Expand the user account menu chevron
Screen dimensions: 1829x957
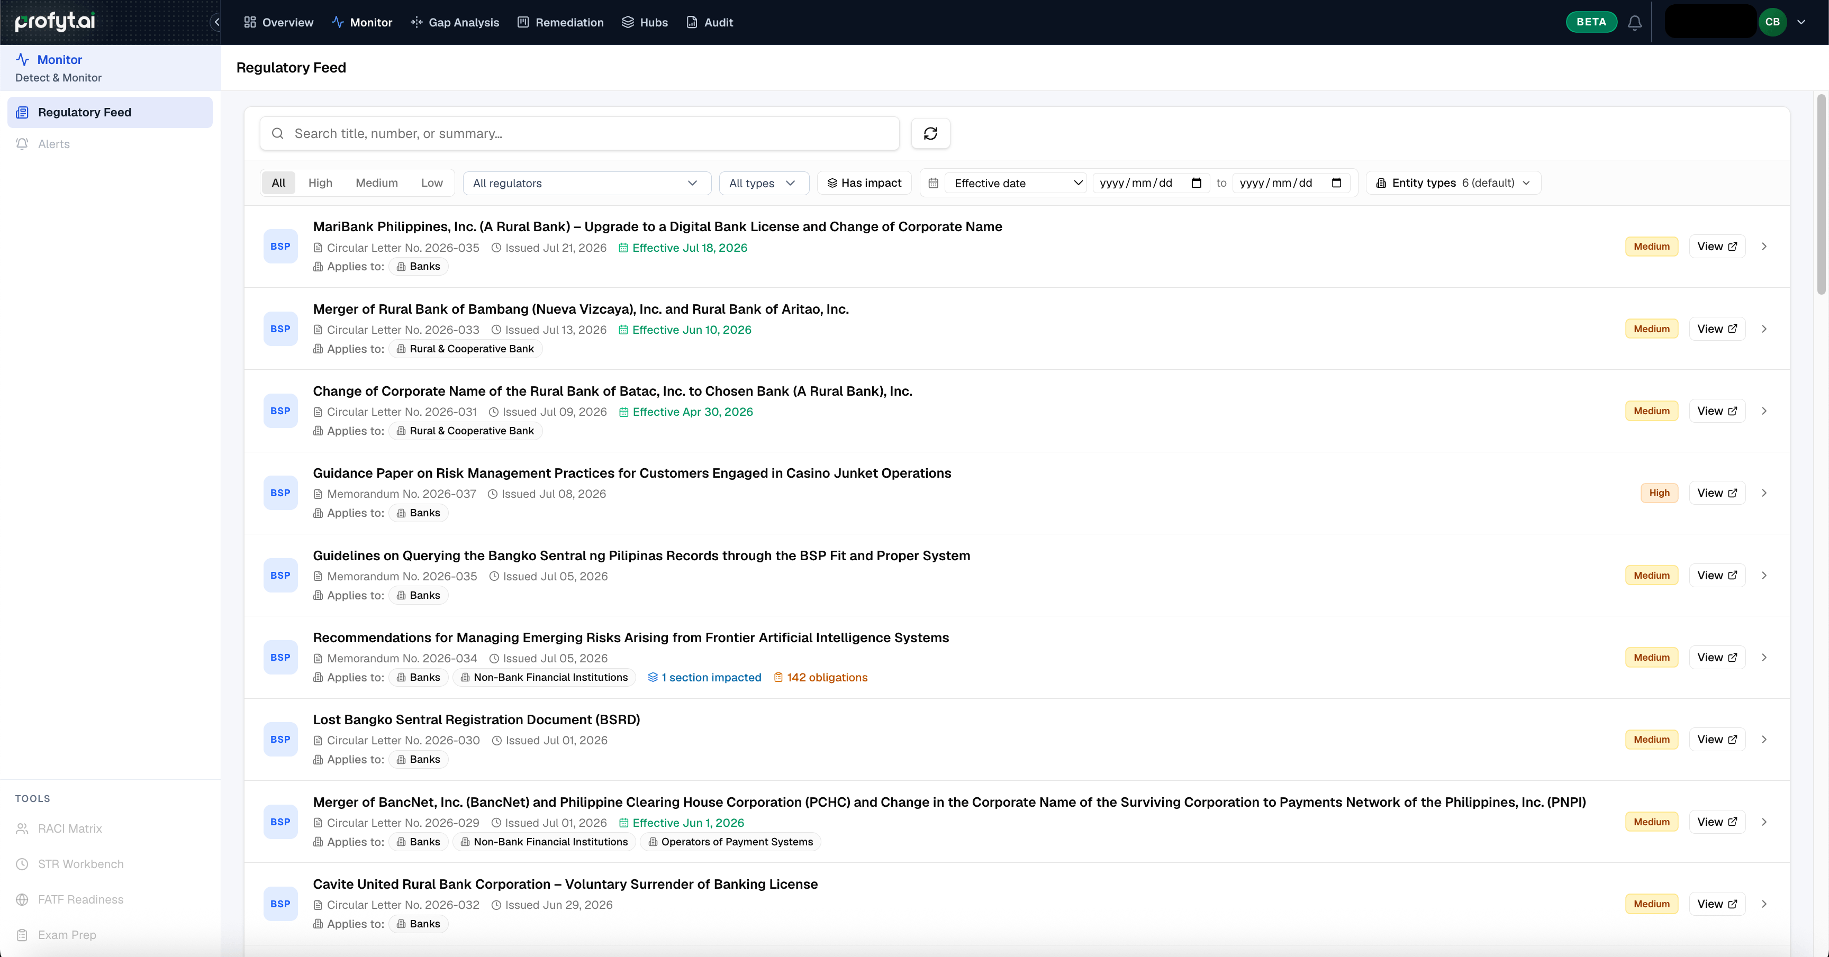point(1801,22)
